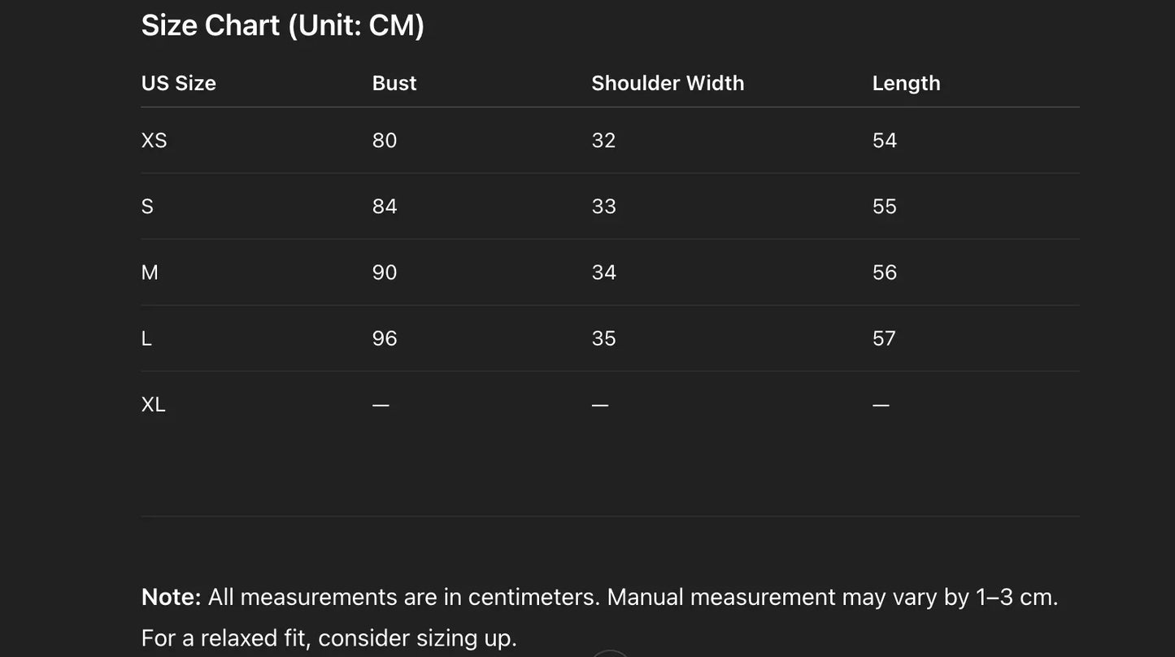This screenshot has height=657, width=1175.
Task: Click the Length column header
Action: [x=906, y=83]
